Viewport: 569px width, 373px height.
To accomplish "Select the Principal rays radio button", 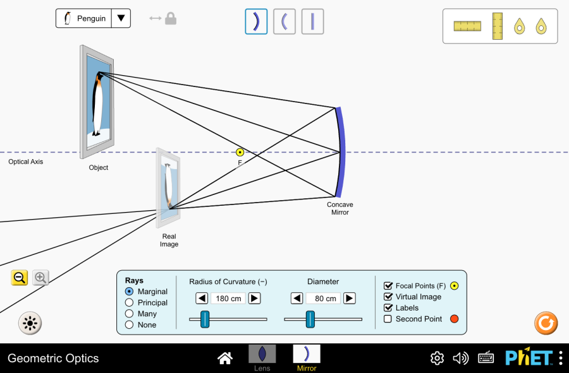I will 130,303.
